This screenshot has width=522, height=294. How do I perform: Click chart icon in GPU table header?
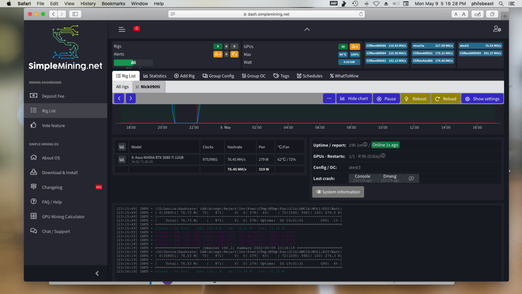122,147
